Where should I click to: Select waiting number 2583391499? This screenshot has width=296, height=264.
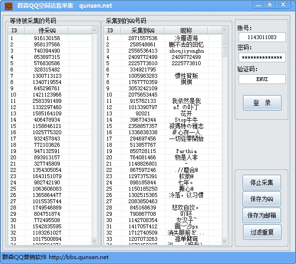click(x=47, y=101)
